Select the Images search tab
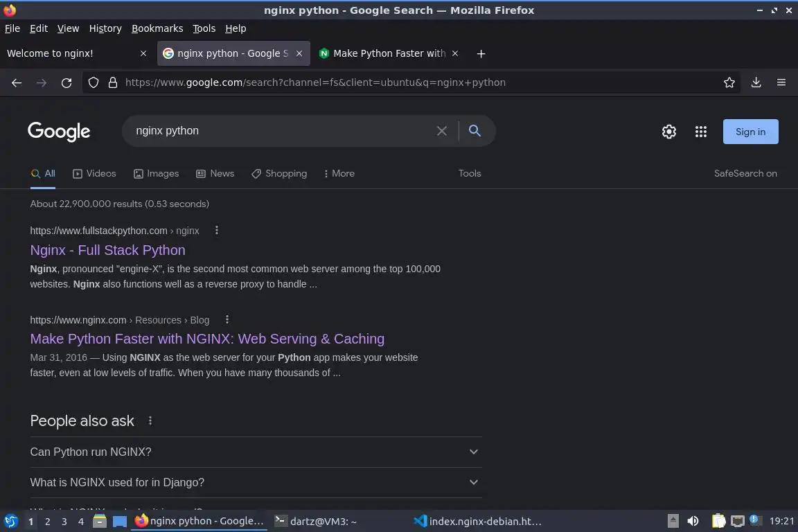The image size is (798, 532). tap(157, 174)
